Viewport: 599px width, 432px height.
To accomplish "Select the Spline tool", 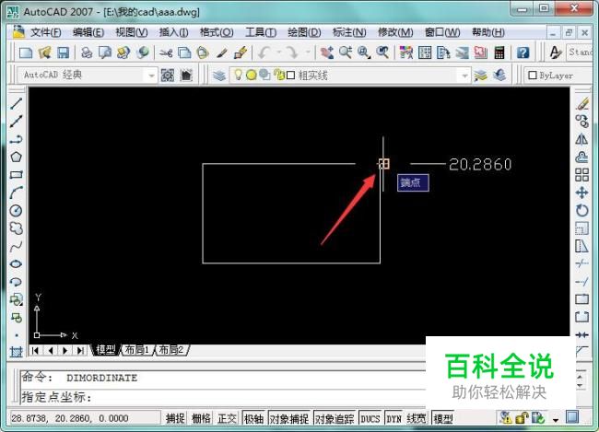I will (16, 246).
